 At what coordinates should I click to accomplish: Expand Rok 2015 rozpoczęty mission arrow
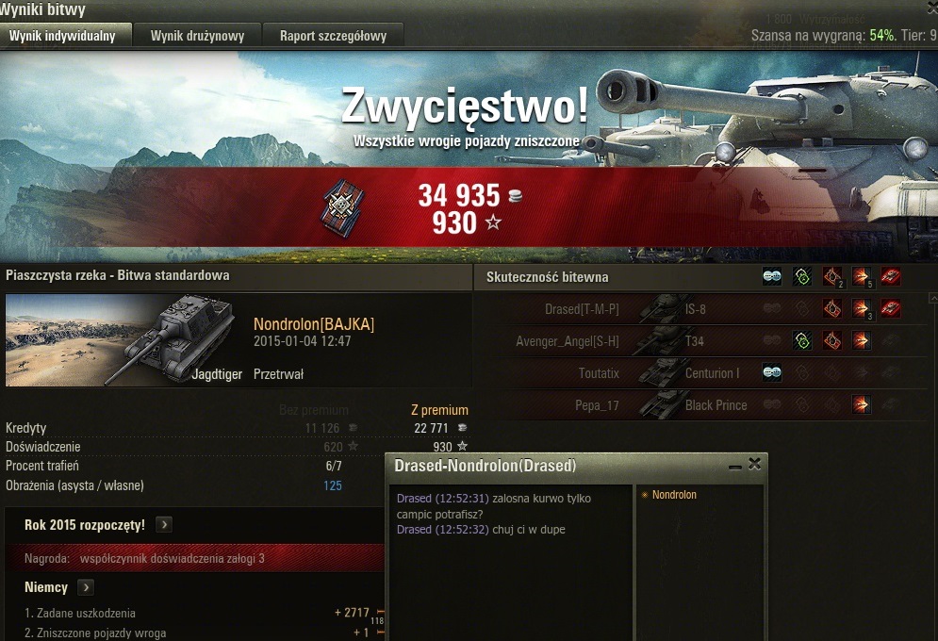pyautogui.click(x=164, y=524)
